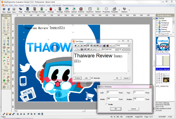Image resolution: width=176 pixels, height=119 pixels.
Task: Uncheck the Unicode checkbox
Action: click(x=92, y=78)
